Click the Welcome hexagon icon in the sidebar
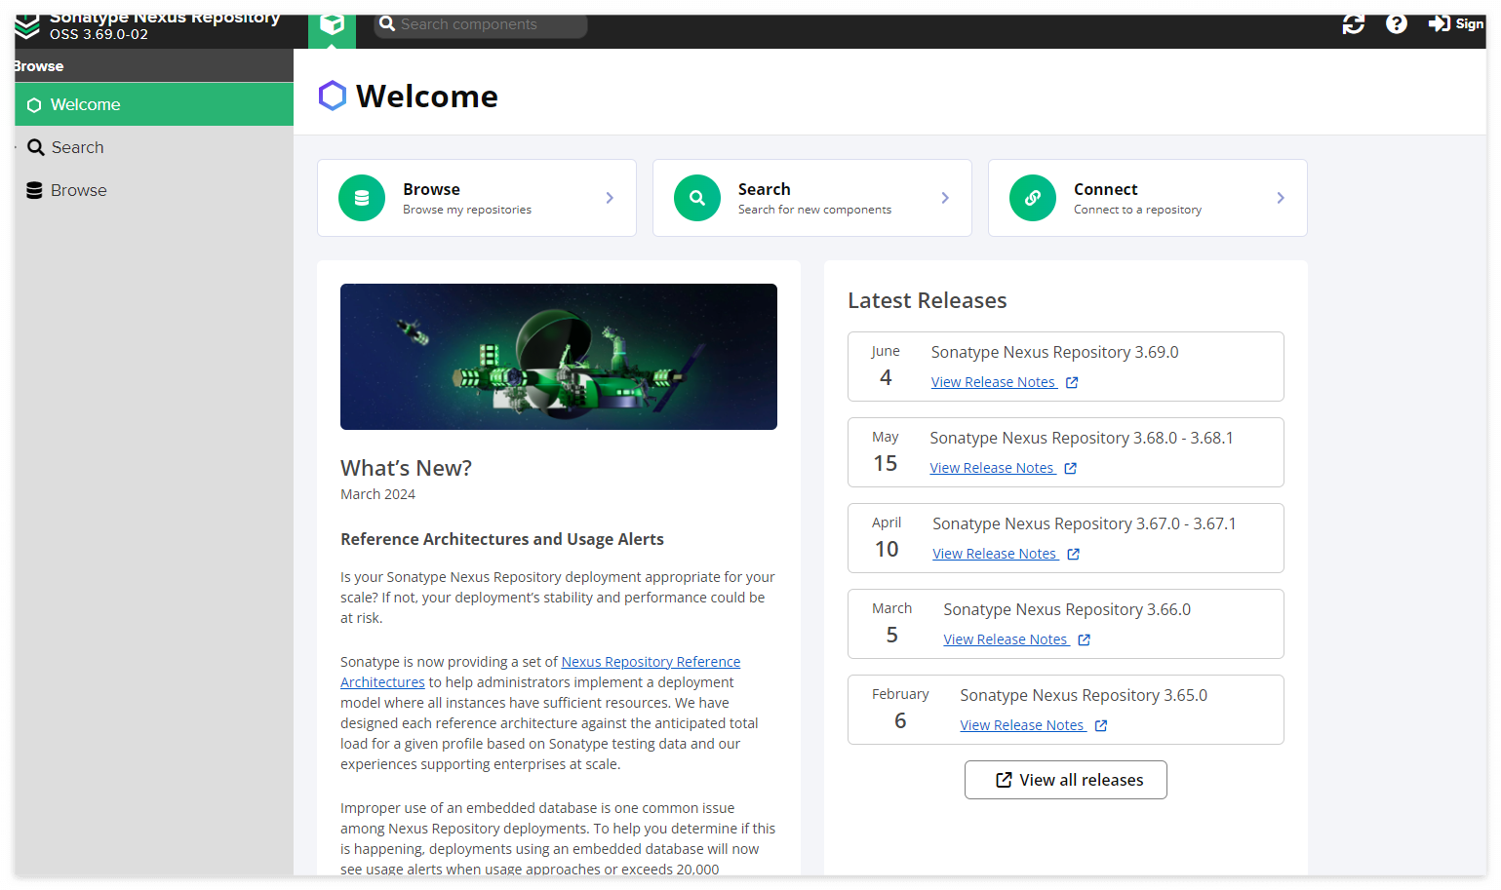1501x890 pixels. click(34, 105)
